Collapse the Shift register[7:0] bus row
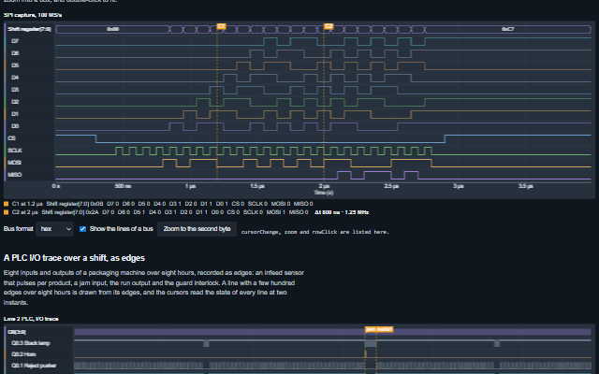 29,29
